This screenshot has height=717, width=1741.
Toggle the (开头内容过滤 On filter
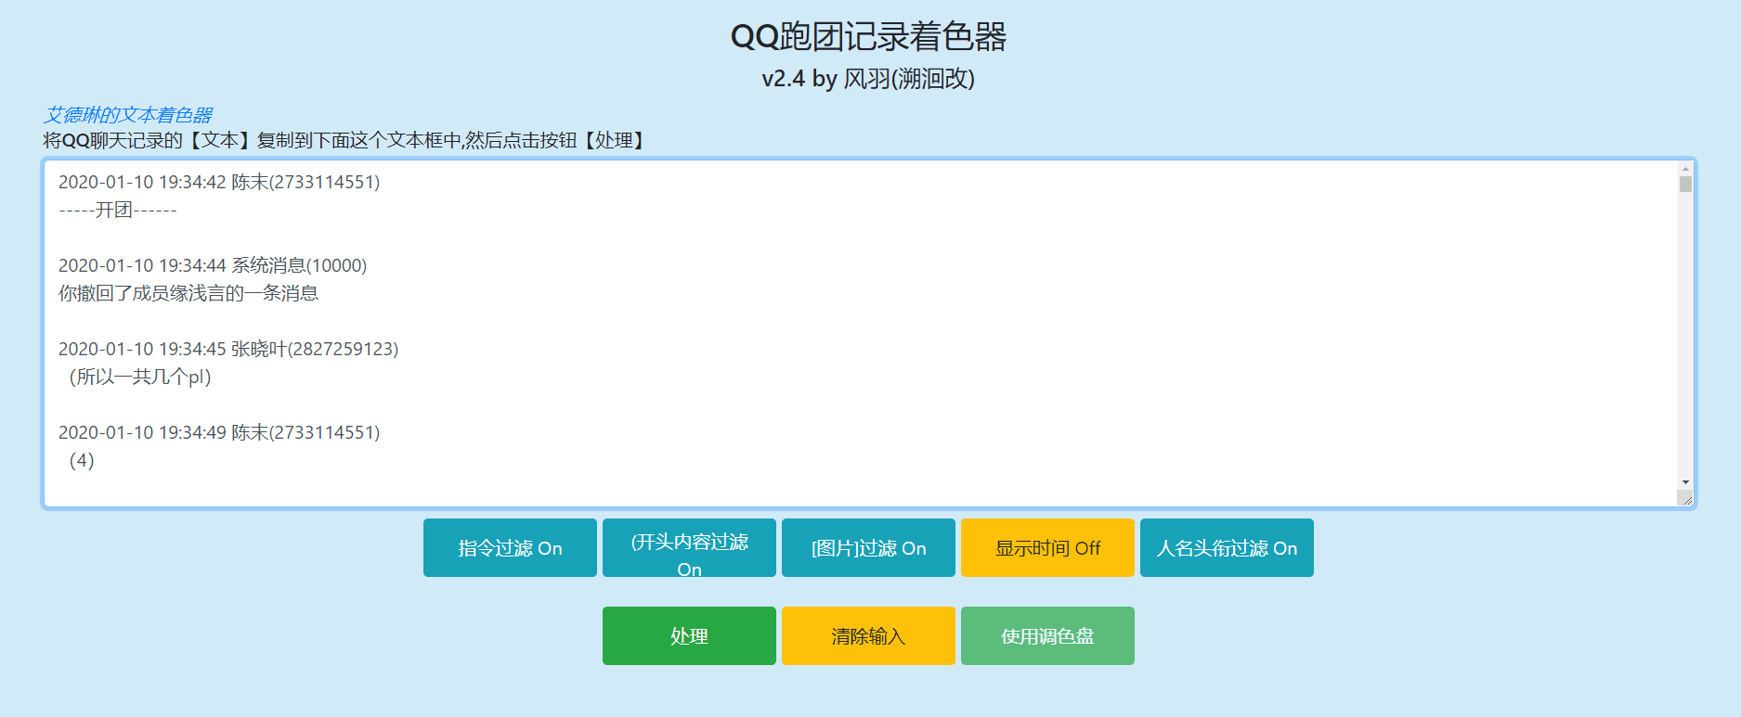689,547
